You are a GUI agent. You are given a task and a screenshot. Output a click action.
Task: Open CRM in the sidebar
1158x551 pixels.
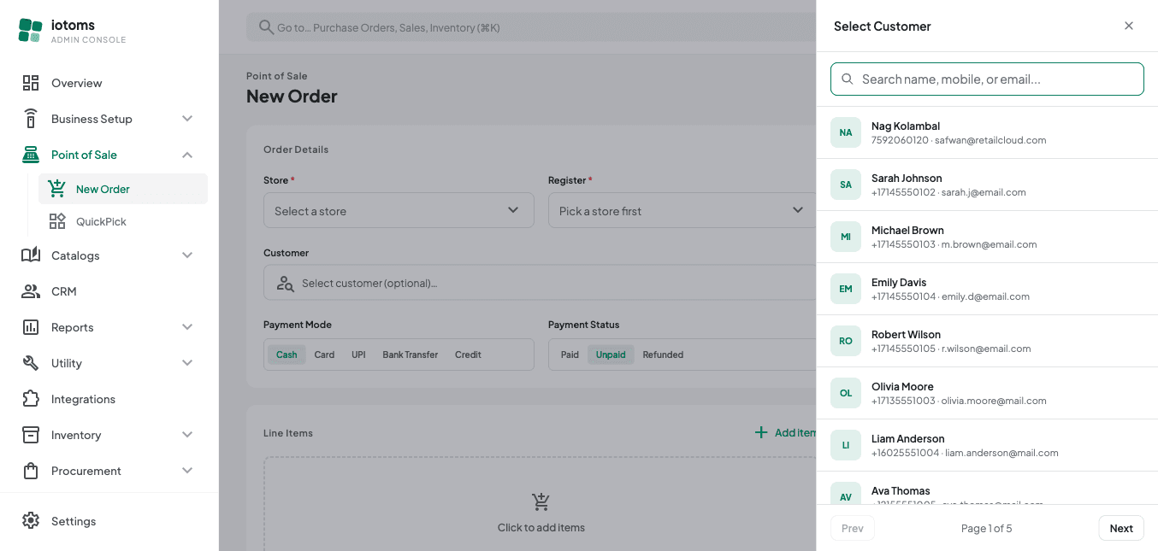109,291
